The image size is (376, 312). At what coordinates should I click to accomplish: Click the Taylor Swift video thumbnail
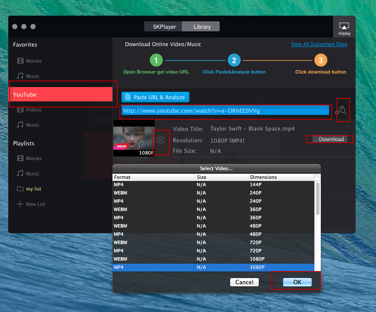(134, 138)
